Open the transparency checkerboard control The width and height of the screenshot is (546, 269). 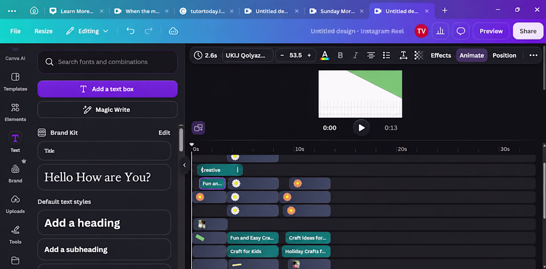(x=418, y=55)
